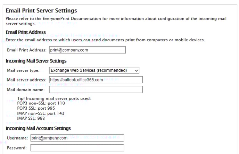Click the 'Password:' label

click(x=17, y=148)
